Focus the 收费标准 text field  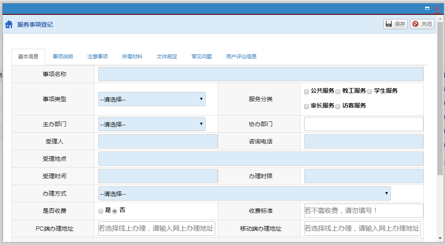(x=363, y=211)
